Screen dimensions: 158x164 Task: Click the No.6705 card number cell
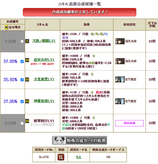pyautogui.click(x=44, y=157)
